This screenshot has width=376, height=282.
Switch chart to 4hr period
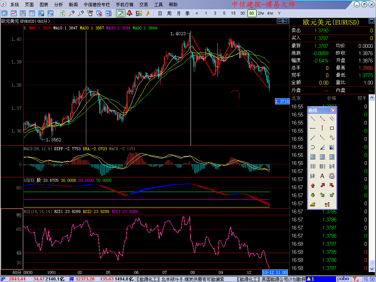click(270, 13)
